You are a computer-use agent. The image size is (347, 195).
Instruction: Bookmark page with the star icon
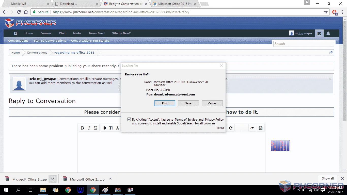(326, 12)
